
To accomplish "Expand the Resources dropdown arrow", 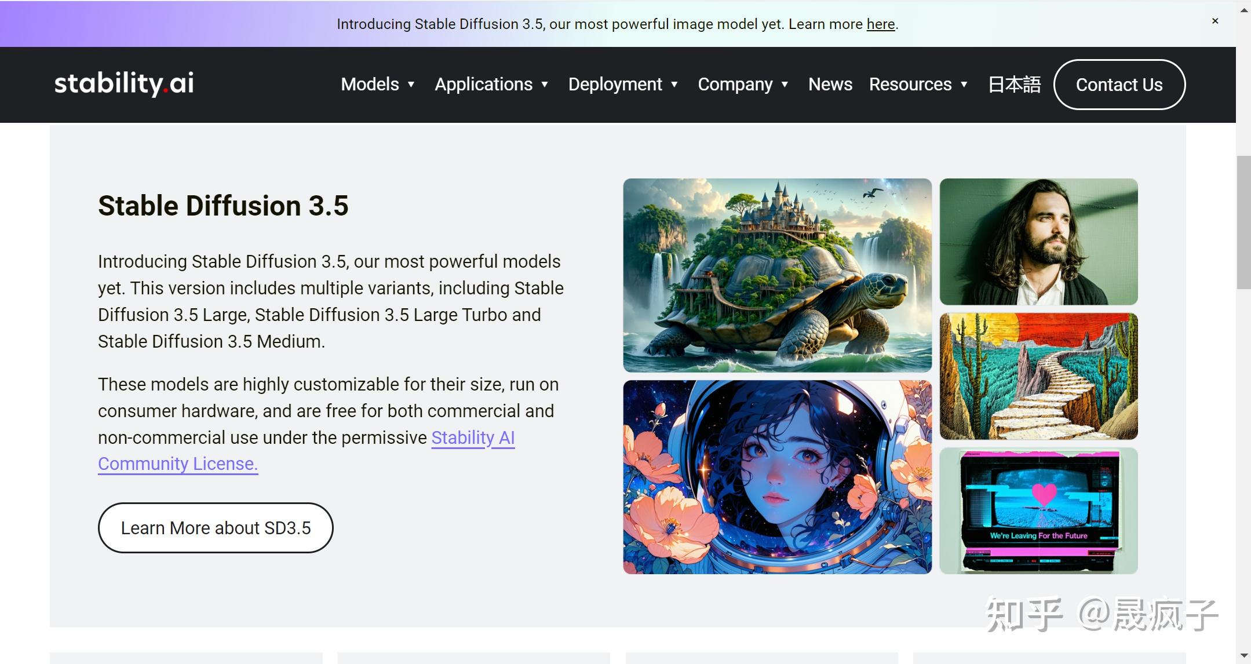I will click(x=964, y=85).
